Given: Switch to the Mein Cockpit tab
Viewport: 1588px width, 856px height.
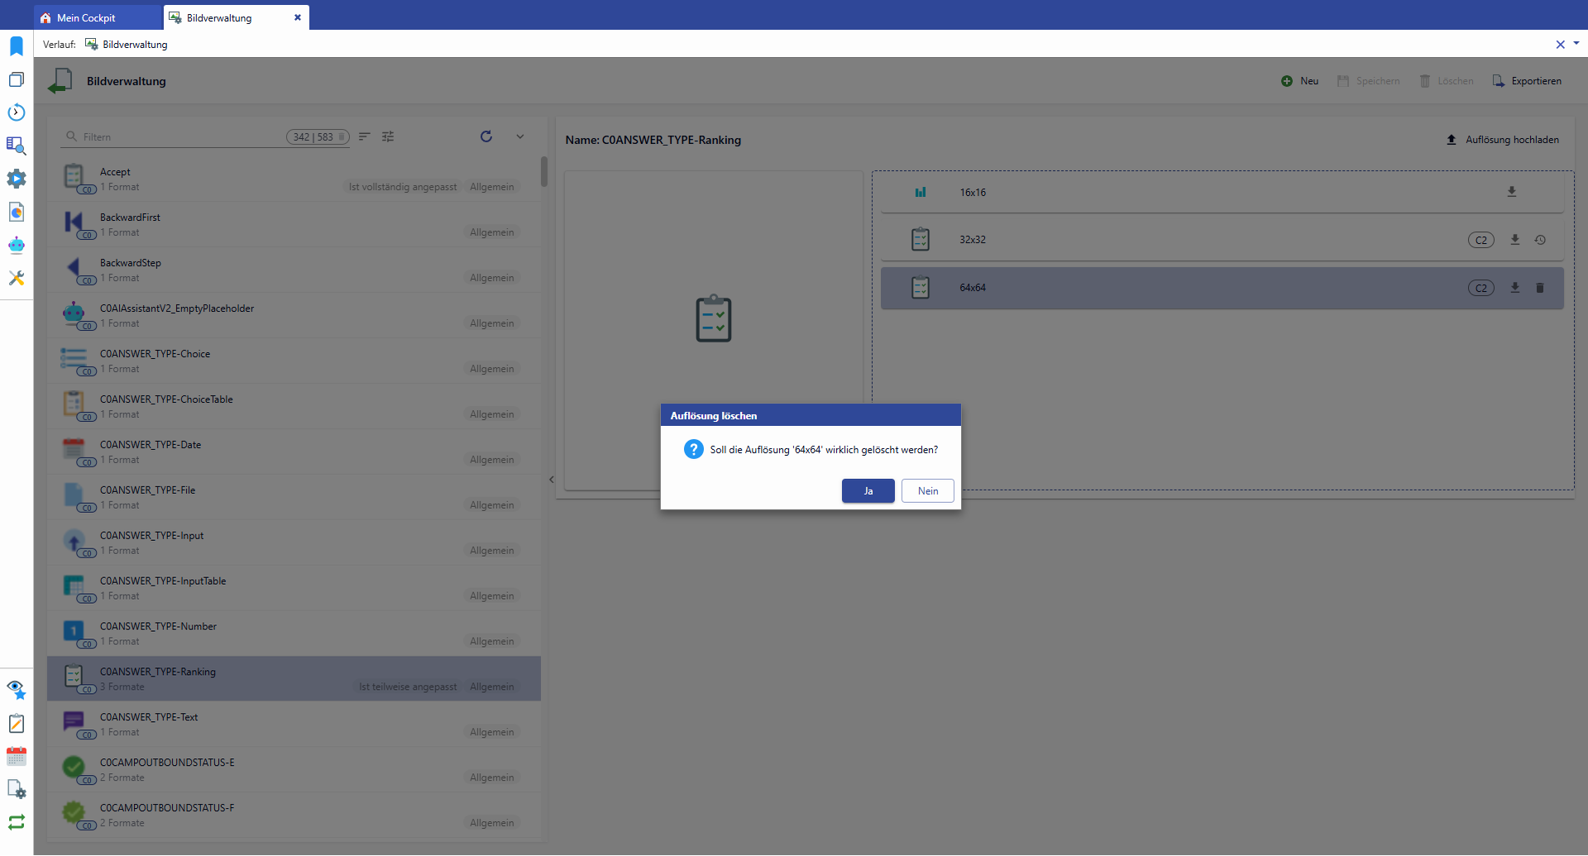Looking at the screenshot, I should (86, 17).
